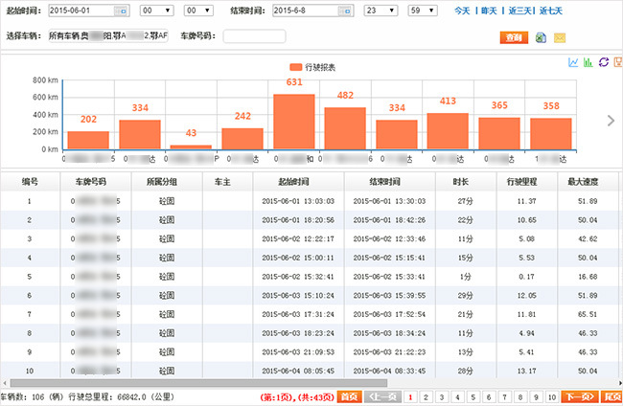
Task: Sort by 起始时间 column header
Action: point(293,182)
